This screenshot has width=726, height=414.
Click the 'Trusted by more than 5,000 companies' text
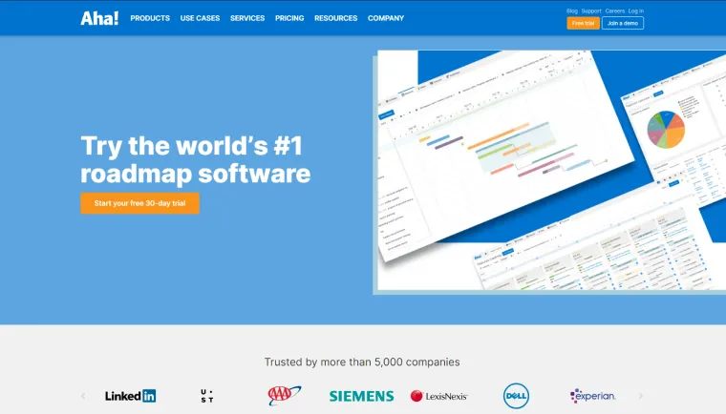(x=362, y=362)
